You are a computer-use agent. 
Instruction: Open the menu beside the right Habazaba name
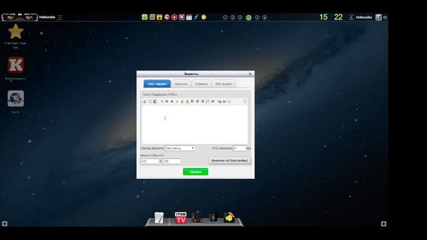[352, 17]
